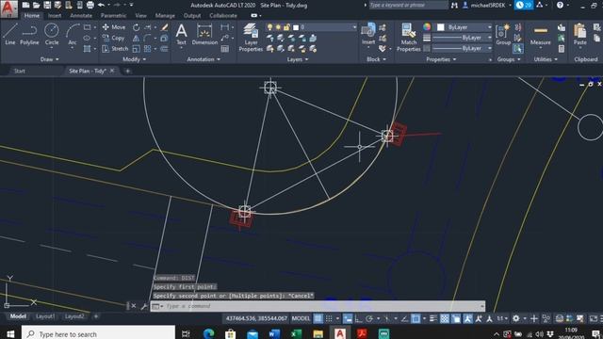Click the Insert block tool
Screen dimensions: 603x339
[x=368, y=34]
